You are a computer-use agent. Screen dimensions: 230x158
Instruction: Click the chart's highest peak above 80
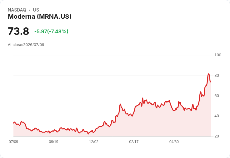coord(208,74)
